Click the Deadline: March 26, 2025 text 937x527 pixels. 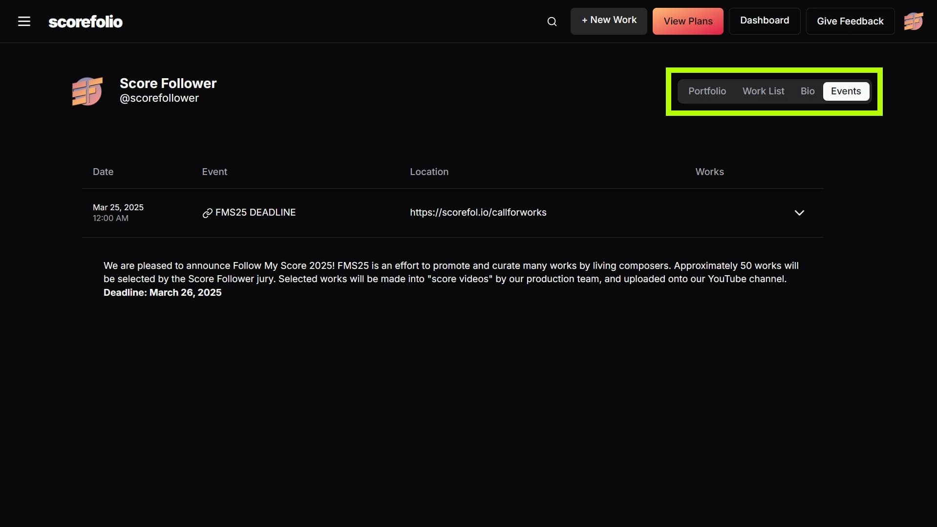click(162, 293)
